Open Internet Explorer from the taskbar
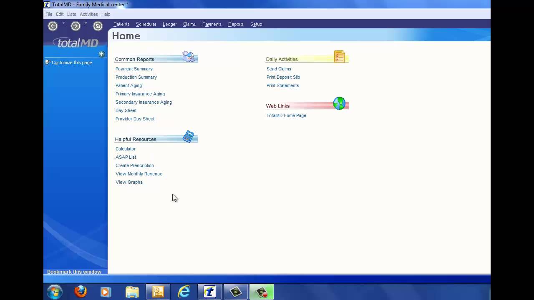The height and width of the screenshot is (300, 534). pos(184,292)
